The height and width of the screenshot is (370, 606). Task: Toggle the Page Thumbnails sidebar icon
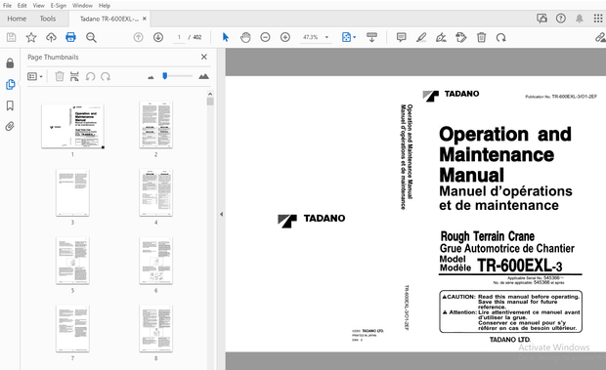(10, 84)
